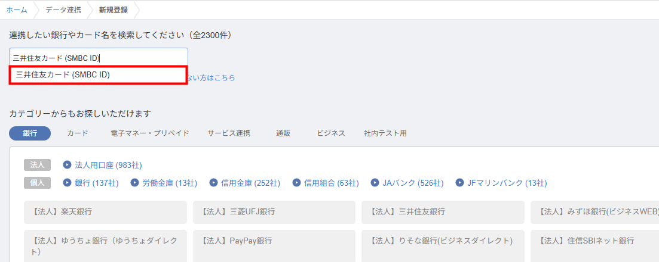Switch to the 通販 category tab
This screenshot has width=659, height=262.
coord(283,133)
